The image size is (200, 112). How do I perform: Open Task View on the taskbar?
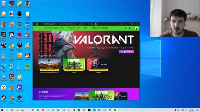[12, 110]
